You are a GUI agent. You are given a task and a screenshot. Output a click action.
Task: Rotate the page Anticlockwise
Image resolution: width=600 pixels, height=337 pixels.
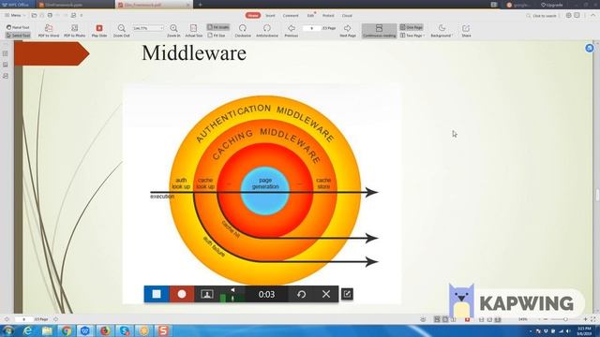pos(267,31)
